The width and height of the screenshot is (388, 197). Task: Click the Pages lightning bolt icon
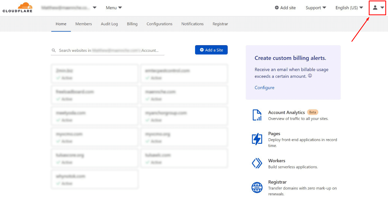pos(257,139)
